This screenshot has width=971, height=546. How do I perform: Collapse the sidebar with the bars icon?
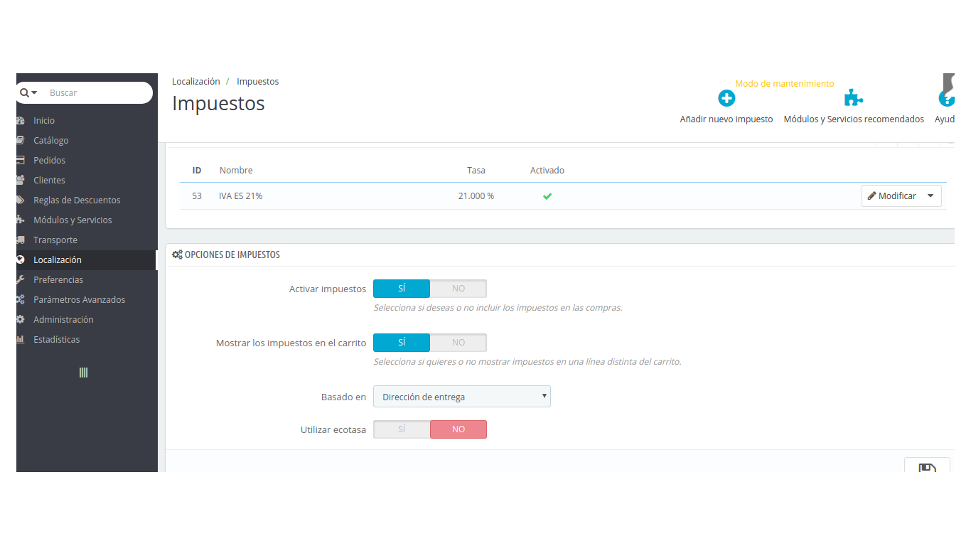pos(83,373)
